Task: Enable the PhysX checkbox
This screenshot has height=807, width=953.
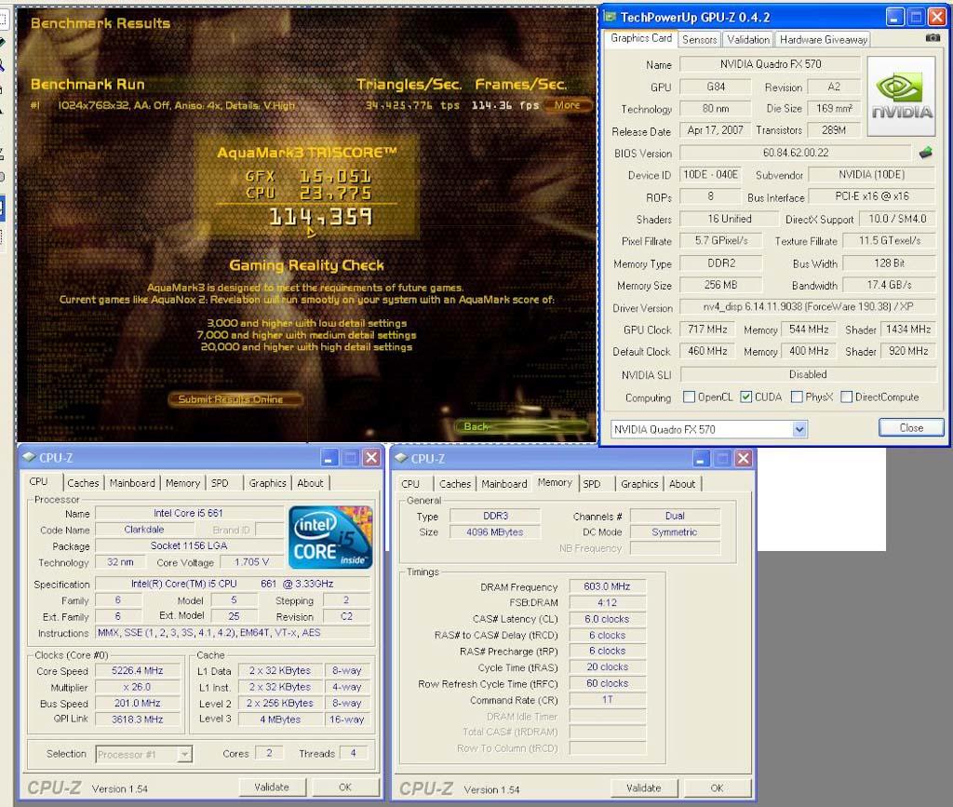Action: tap(797, 397)
